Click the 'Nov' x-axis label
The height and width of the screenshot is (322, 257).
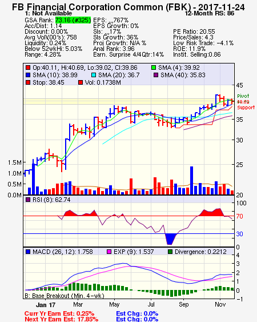tap(220, 304)
